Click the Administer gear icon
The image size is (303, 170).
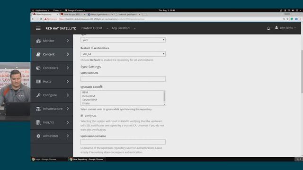(x=38, y=136)
